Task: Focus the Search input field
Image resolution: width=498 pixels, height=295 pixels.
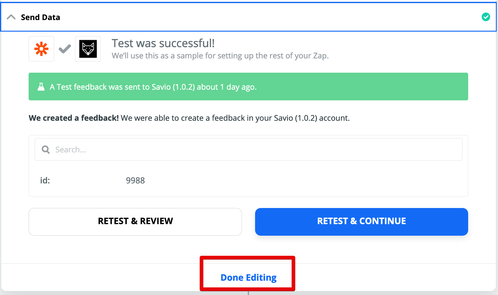Action: pos(248,149)
